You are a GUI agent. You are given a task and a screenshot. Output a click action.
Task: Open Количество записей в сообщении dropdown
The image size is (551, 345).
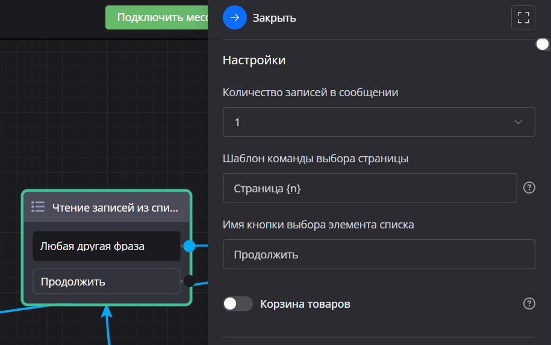tap(378, 122)
